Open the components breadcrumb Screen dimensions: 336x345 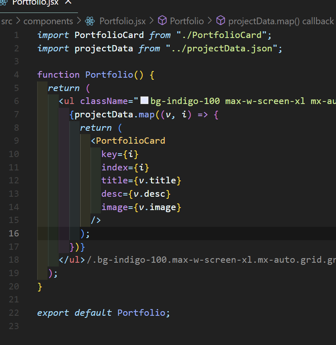(48, 21)
